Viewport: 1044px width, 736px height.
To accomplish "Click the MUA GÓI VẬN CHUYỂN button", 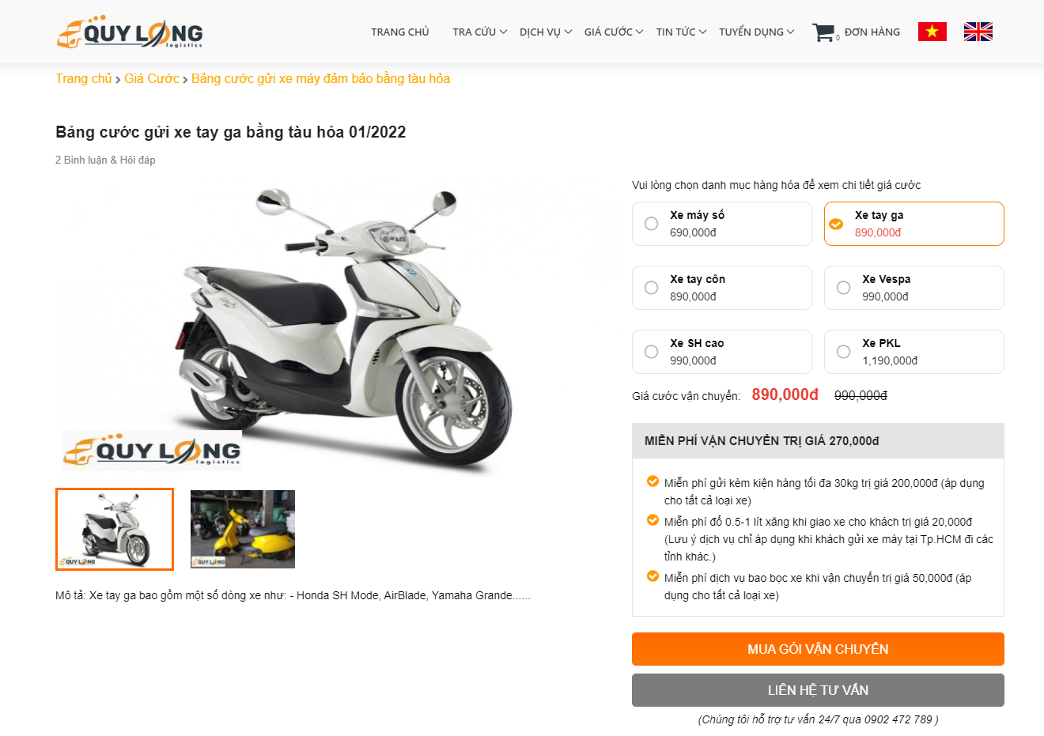I will point(818,649).
